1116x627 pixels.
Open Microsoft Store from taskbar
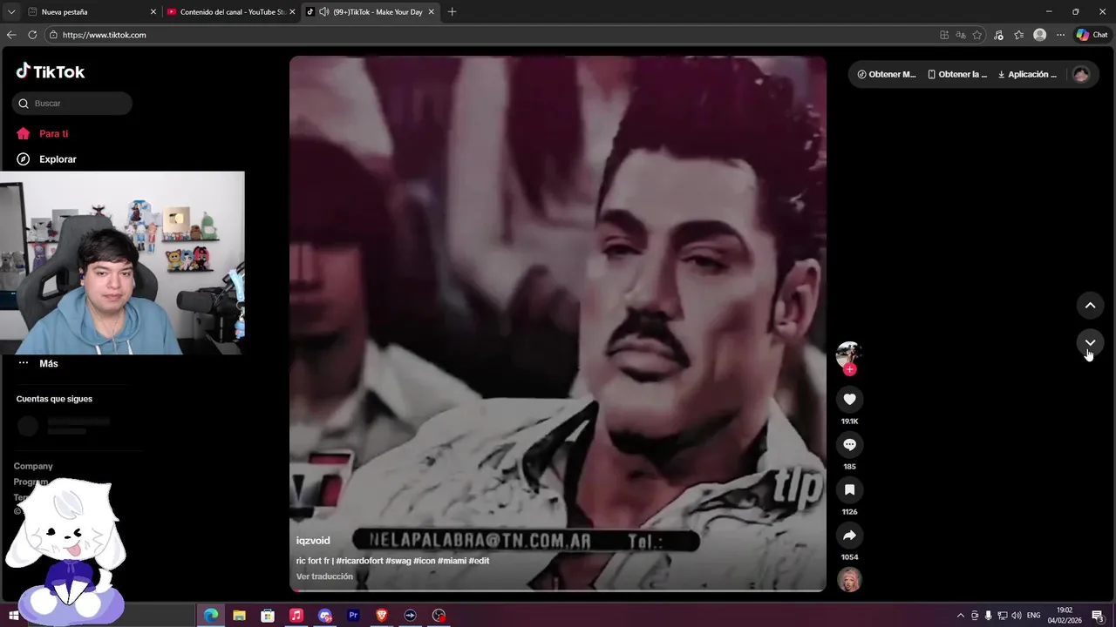pyautogui.click(x=268, y=616)
